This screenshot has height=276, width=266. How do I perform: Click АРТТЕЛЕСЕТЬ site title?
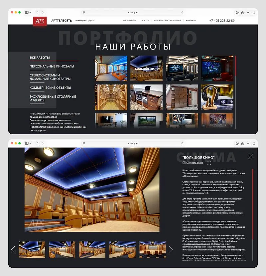[x=62, y=21]
